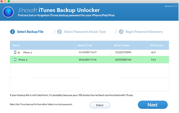Click the step 2 circle icon
This screenshot has height=113, width=179.
pos(59,32)
